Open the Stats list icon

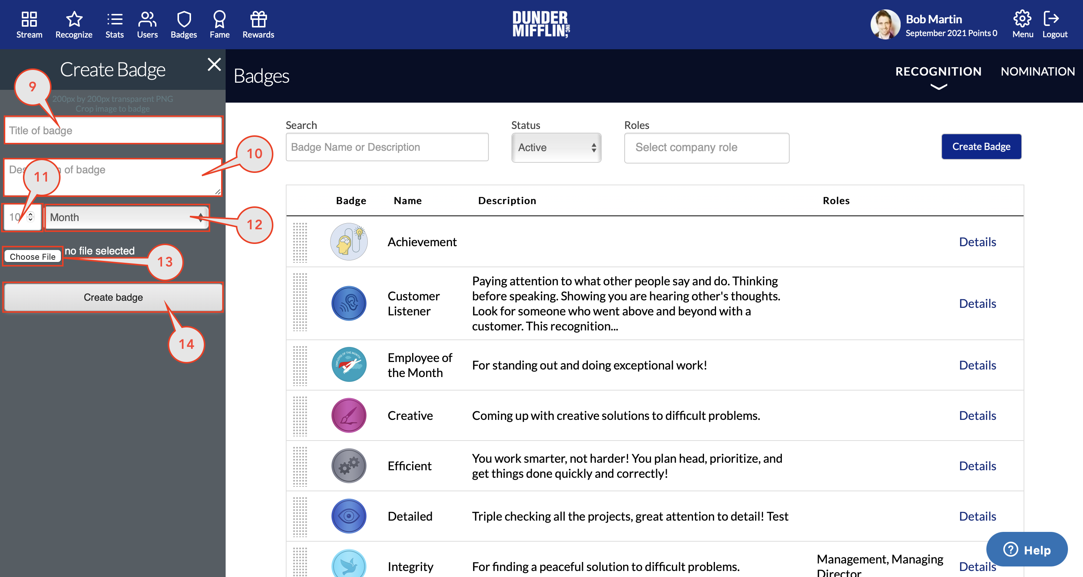[114, 19]
